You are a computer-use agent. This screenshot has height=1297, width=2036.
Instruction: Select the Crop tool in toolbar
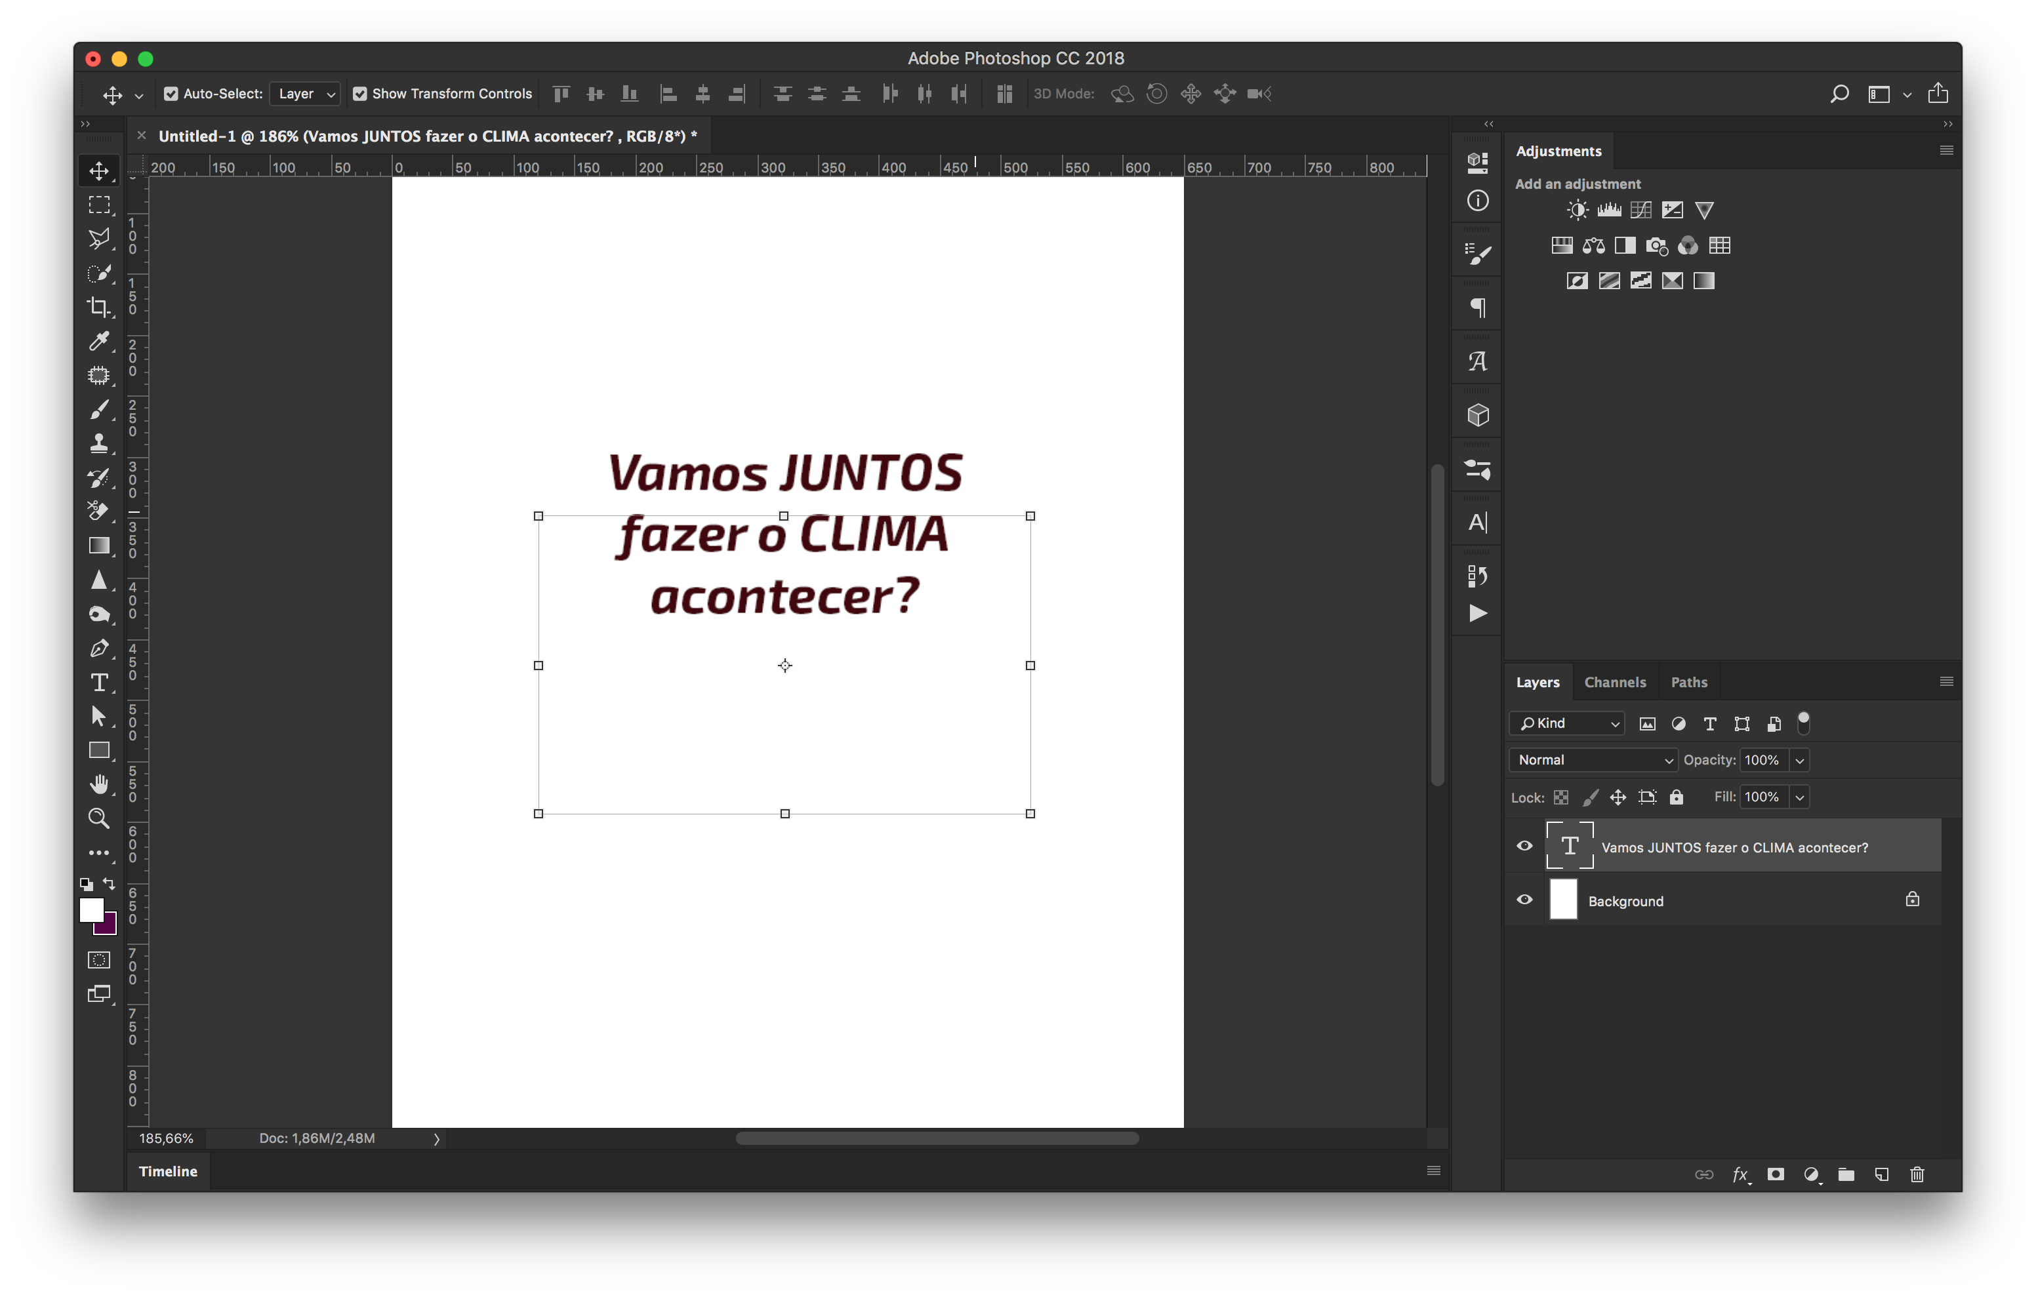[100, 306]
